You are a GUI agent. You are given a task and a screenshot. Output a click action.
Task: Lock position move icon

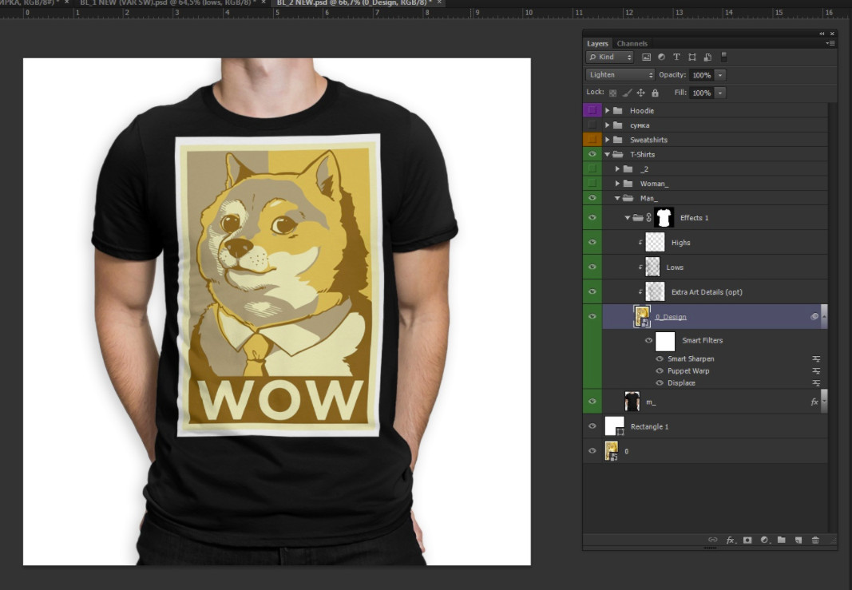click(640, 93)
